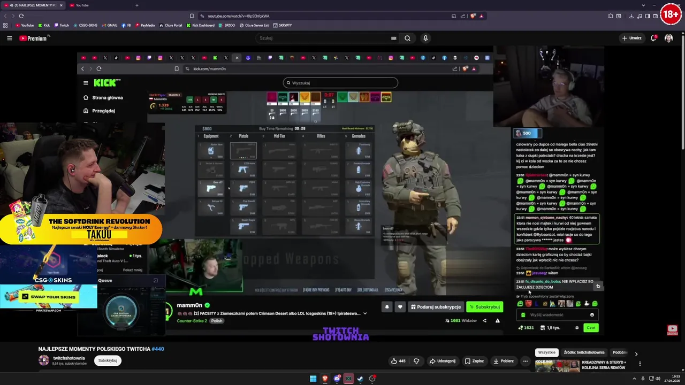Bookmark this page via address bar icon
This screenshot has width=685, height=385.
pyautogui.click(x=192, y=16)
